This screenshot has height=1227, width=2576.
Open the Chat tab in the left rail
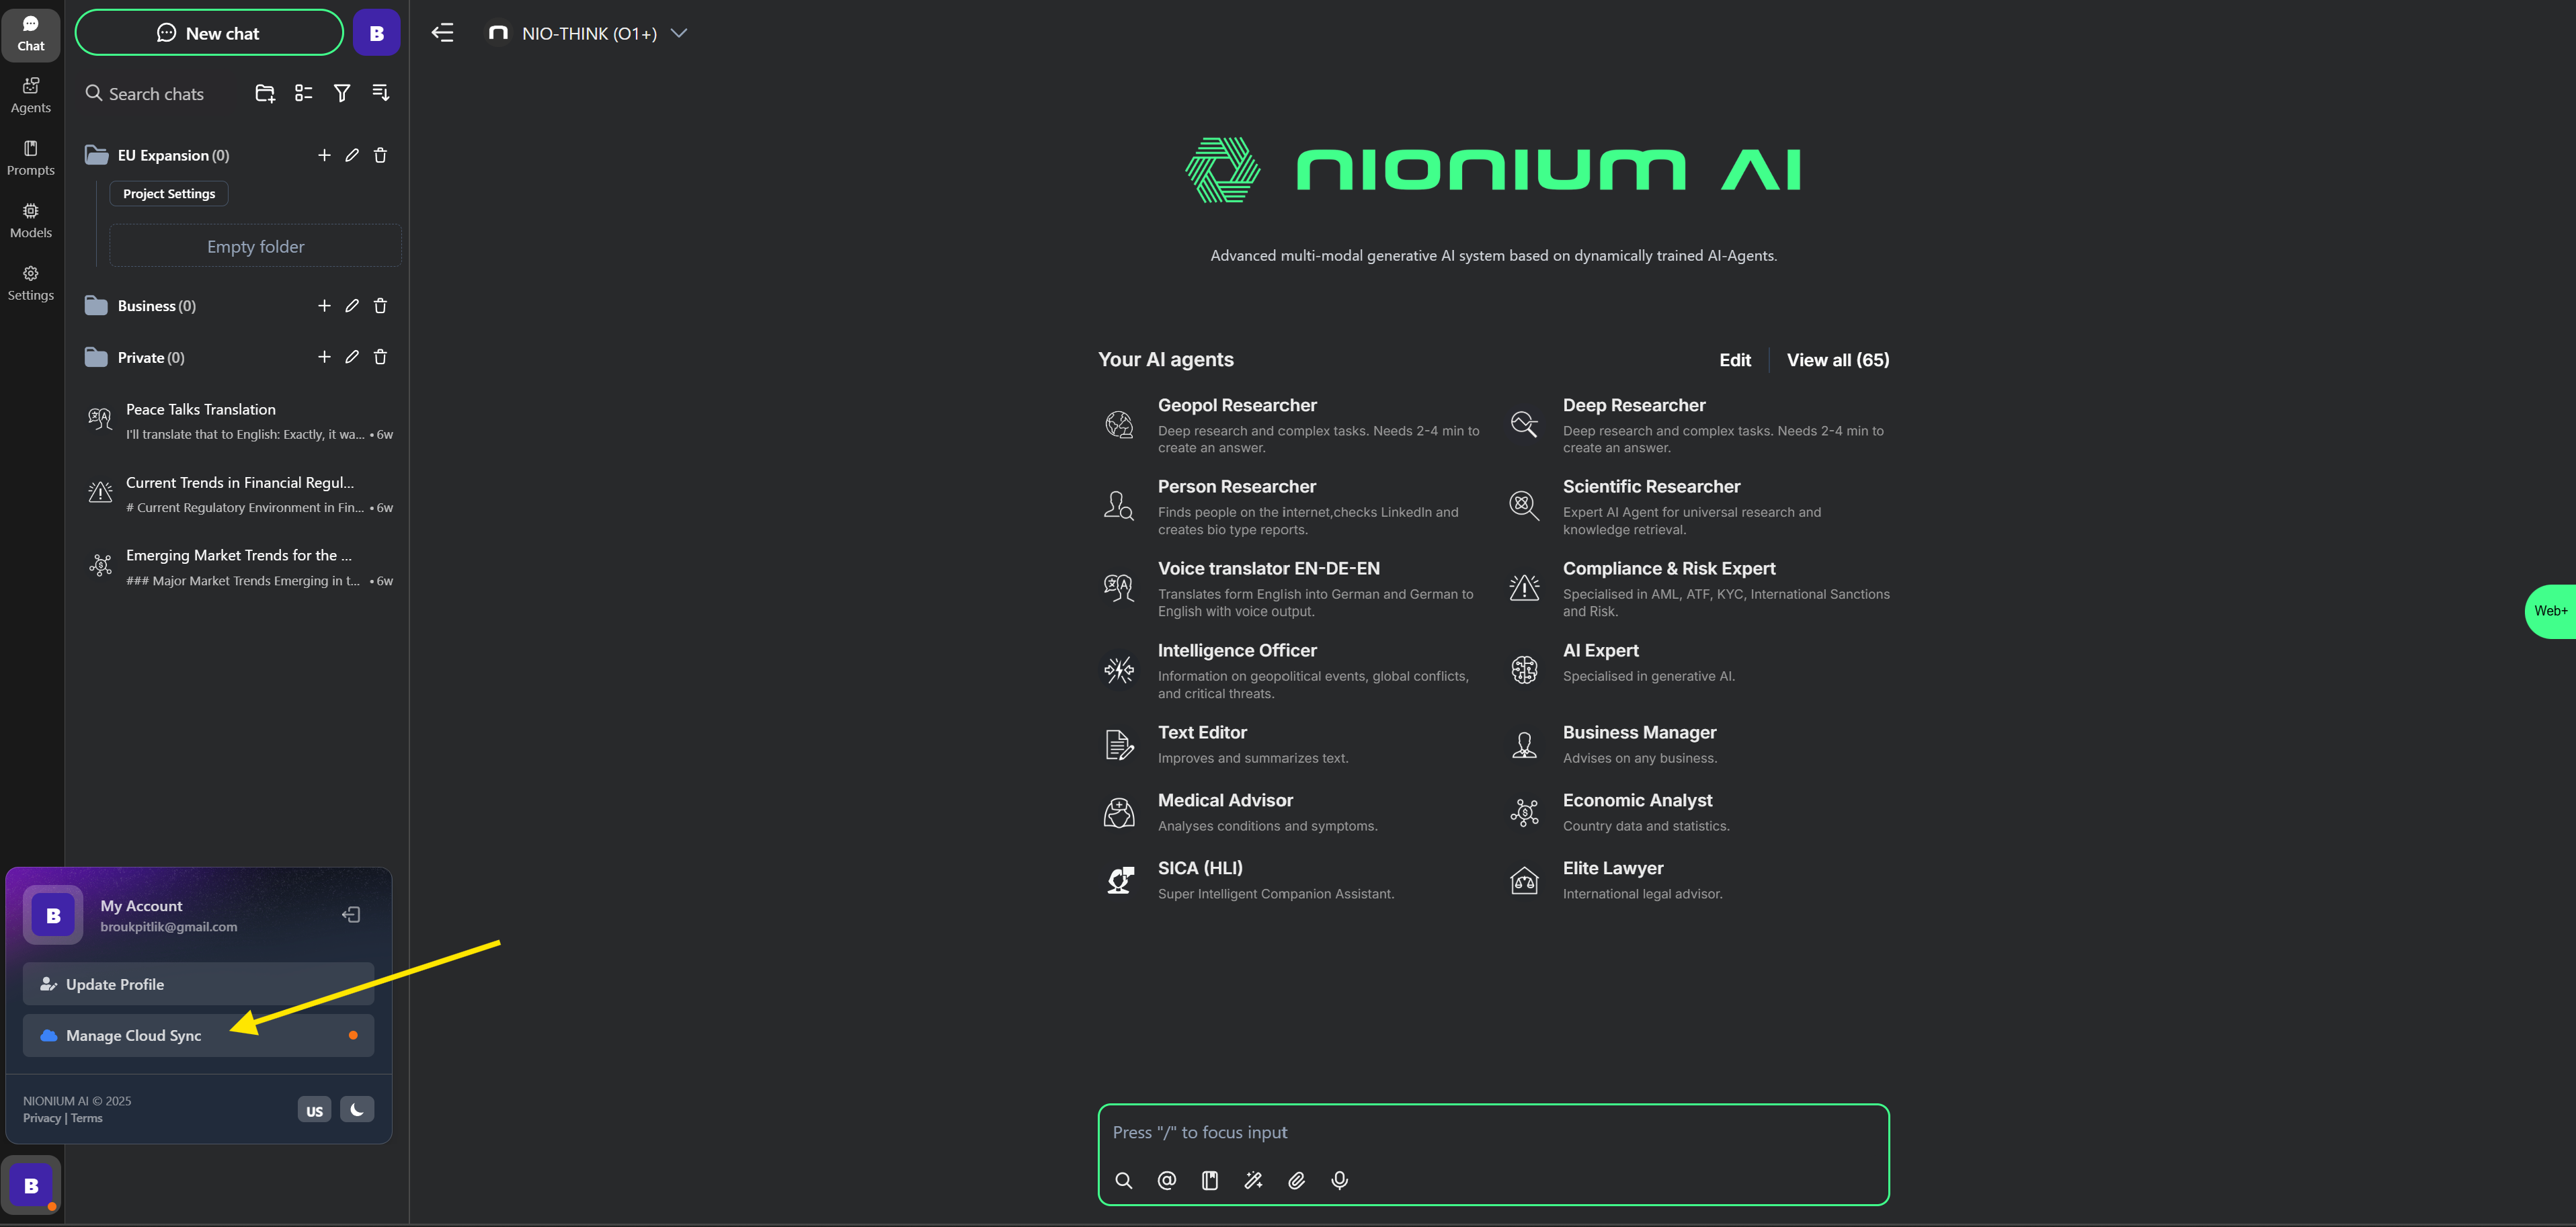(30, 33)
